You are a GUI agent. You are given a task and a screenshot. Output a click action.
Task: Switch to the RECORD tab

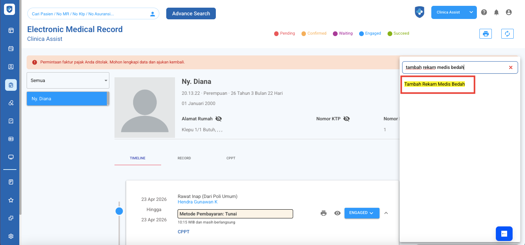pos(184,158)
